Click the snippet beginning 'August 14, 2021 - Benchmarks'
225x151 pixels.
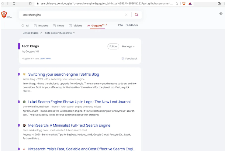[77, 136]
